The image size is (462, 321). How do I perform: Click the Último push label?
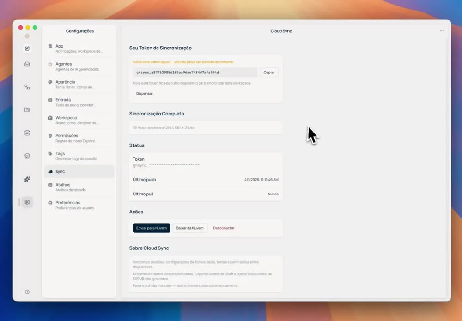pyautogui.click(x=144, y=180)
